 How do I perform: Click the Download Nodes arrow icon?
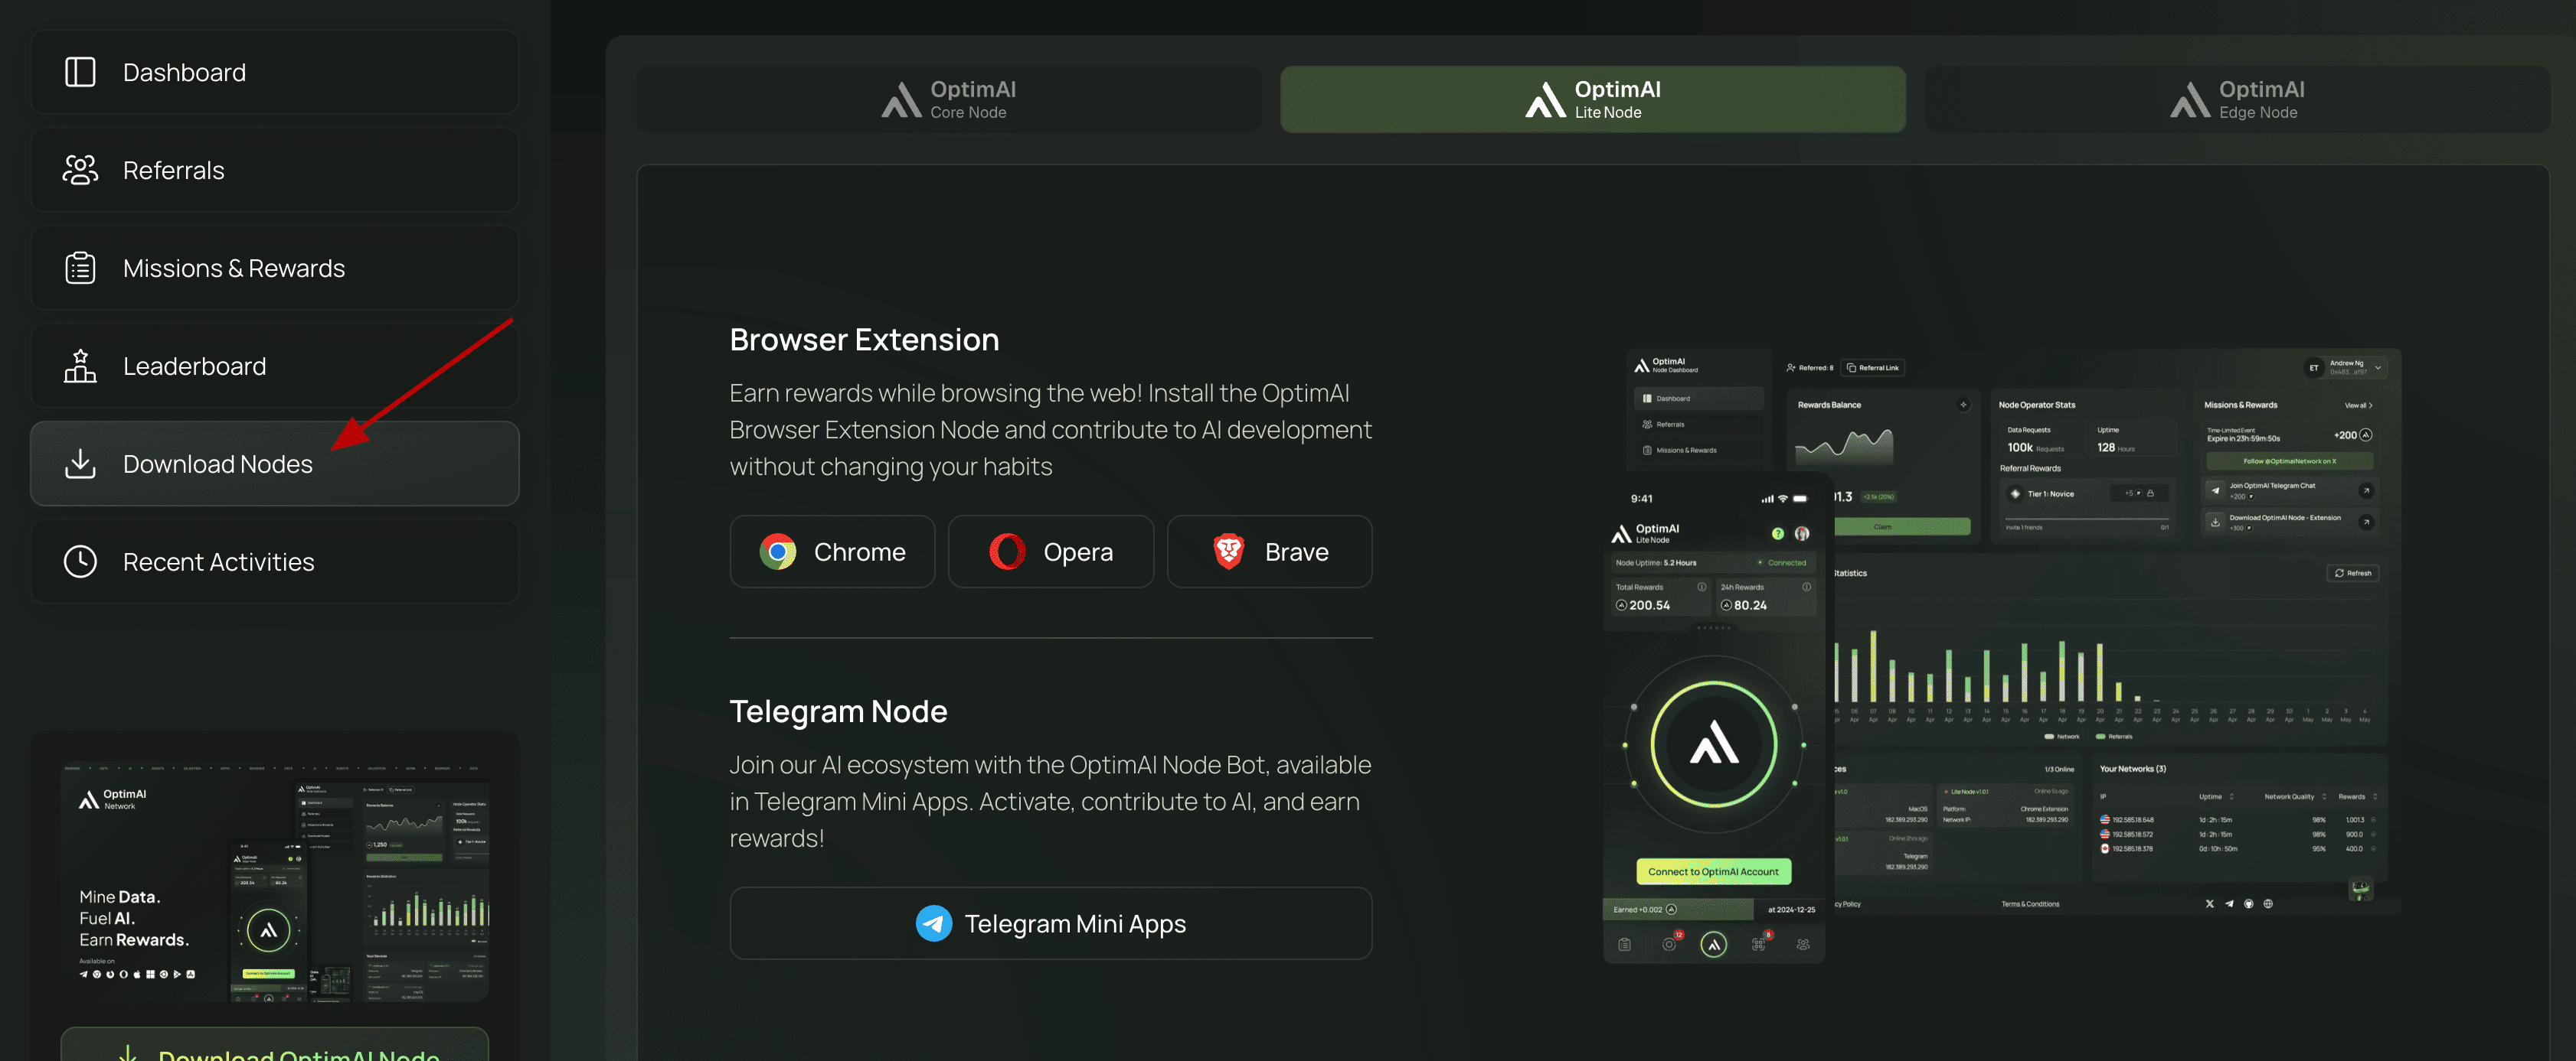pyautogui.click(x=80, y=464)
